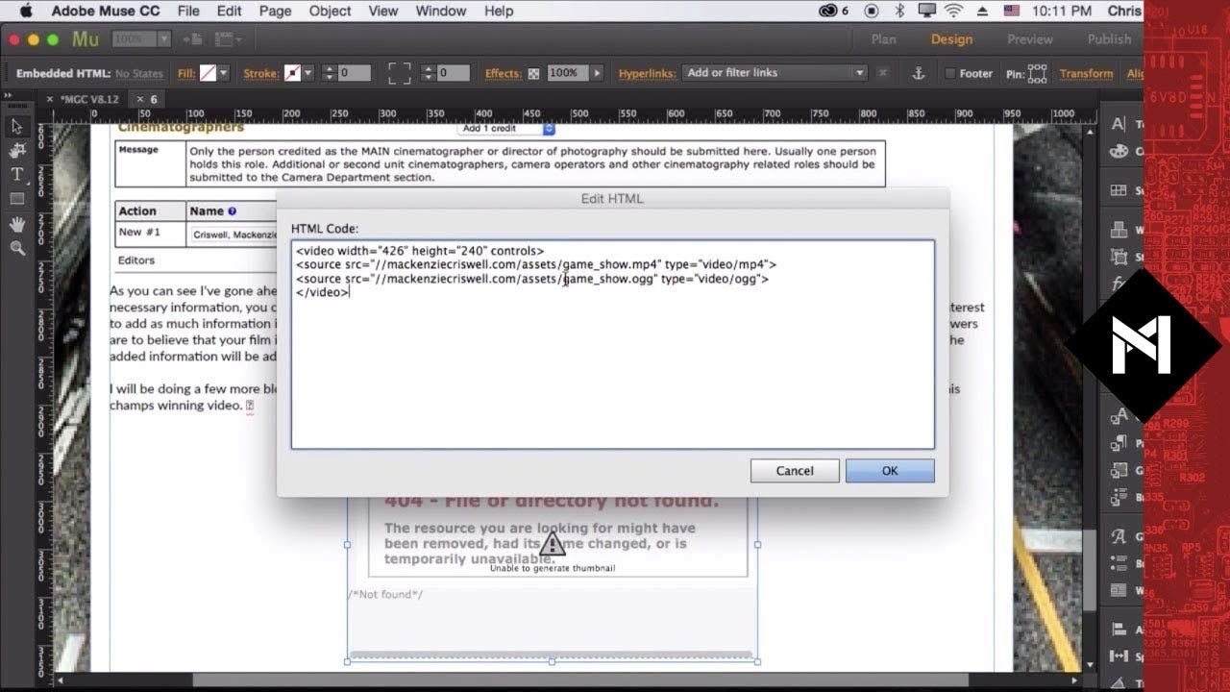Open the Object menu
This screenshot has height=692, width=1230.
330,12
